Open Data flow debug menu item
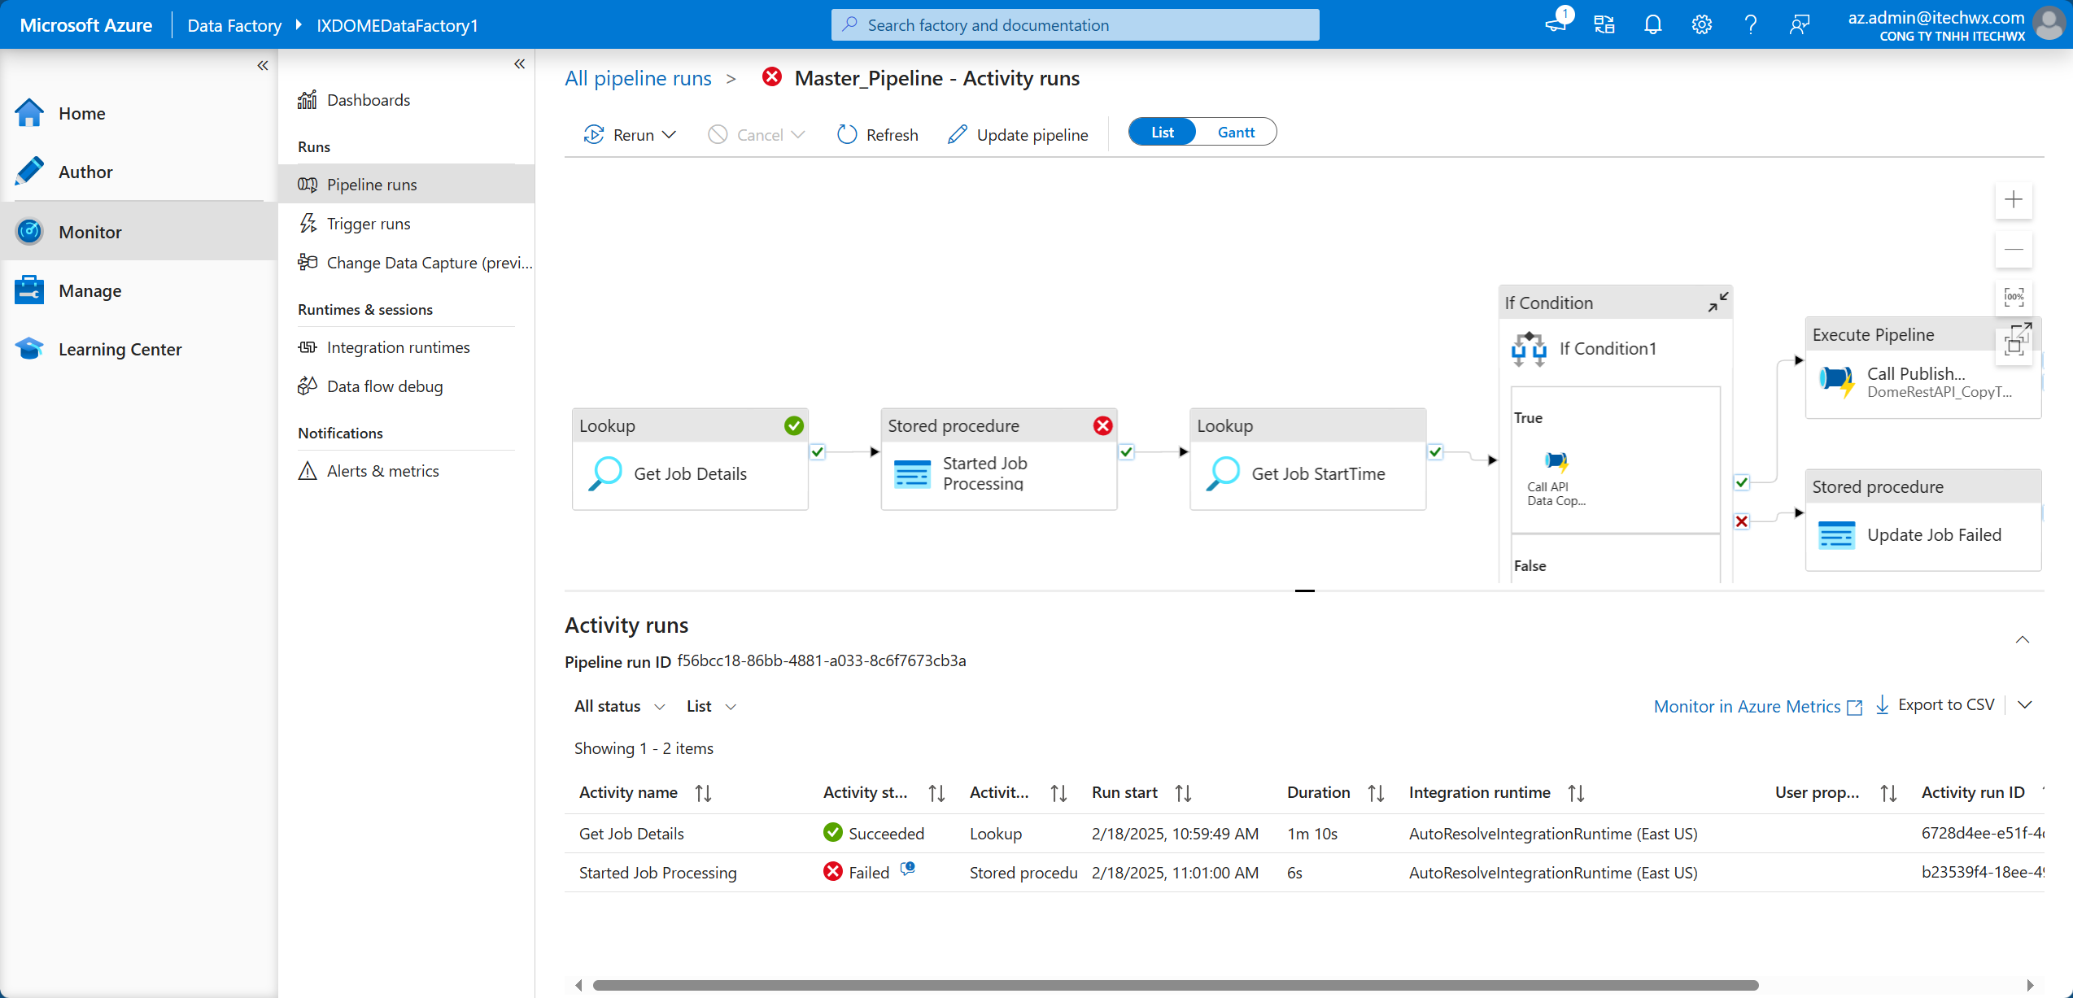The image size is (2073, 998). [370, 386]
